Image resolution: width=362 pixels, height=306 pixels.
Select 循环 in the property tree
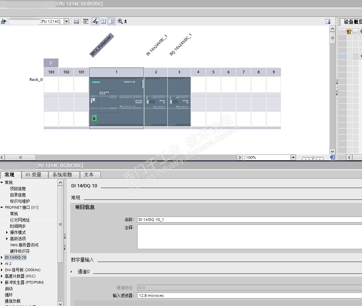click(x=9, y=295)
